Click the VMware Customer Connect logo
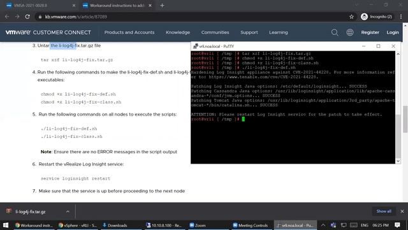This screenshot has width=408, height=230. 48,33
